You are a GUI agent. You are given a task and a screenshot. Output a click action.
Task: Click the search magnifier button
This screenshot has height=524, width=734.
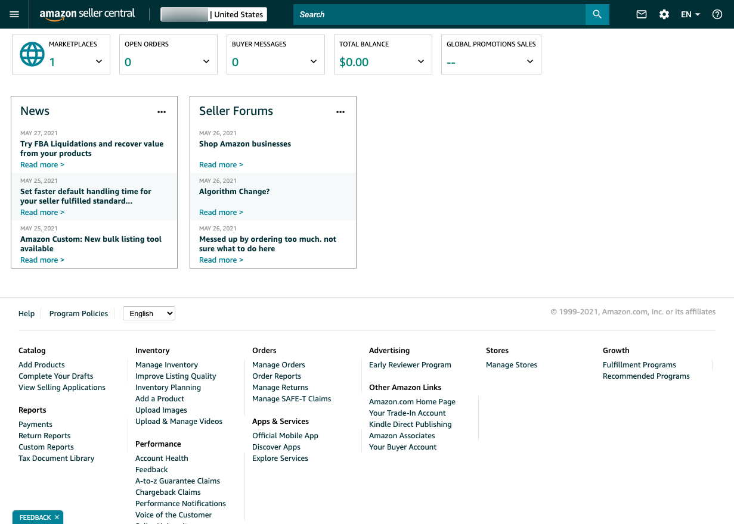(x=597, y=14)
